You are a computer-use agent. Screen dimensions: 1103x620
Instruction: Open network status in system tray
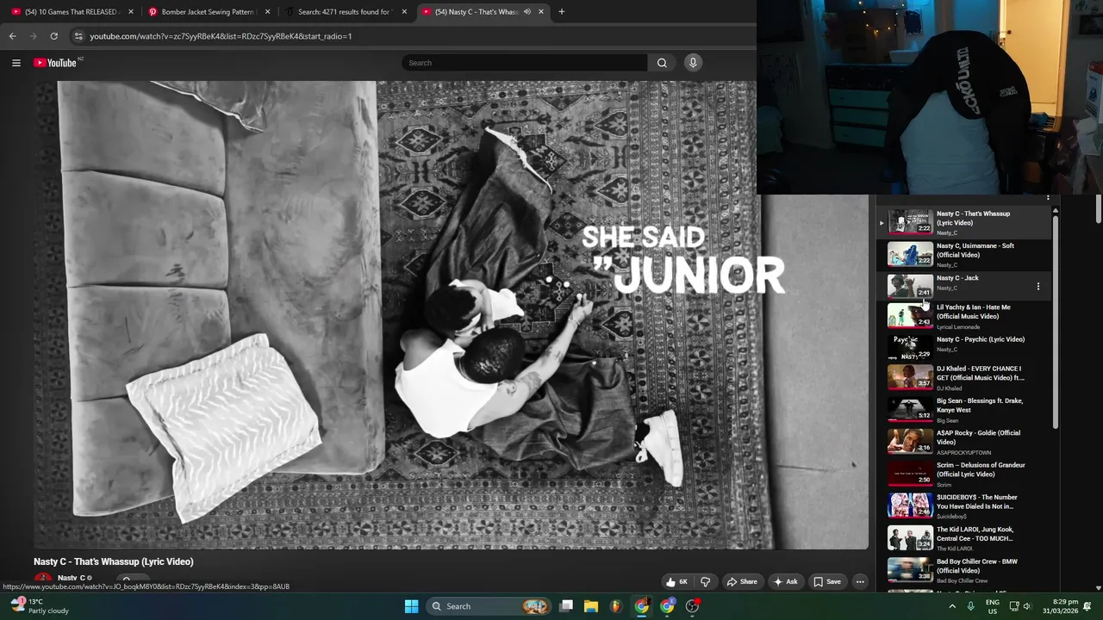(1013, 606)
